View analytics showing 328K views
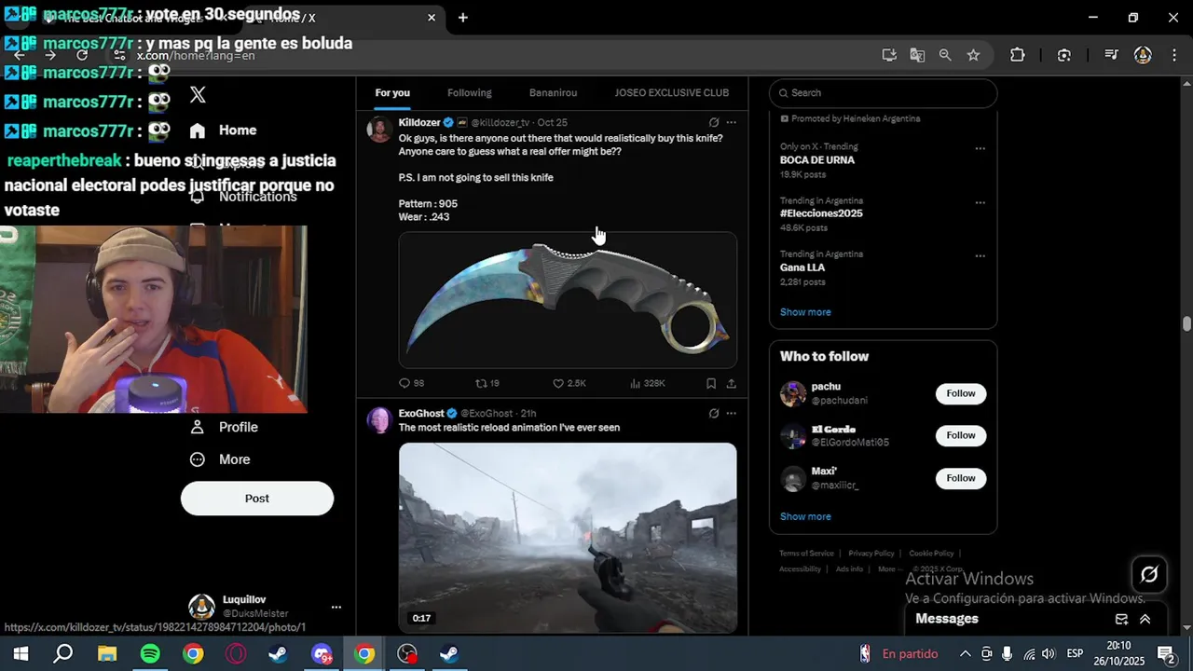1193x671 pixels. tap(648, 383)
